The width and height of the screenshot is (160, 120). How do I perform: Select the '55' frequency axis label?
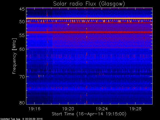[22, 35]
